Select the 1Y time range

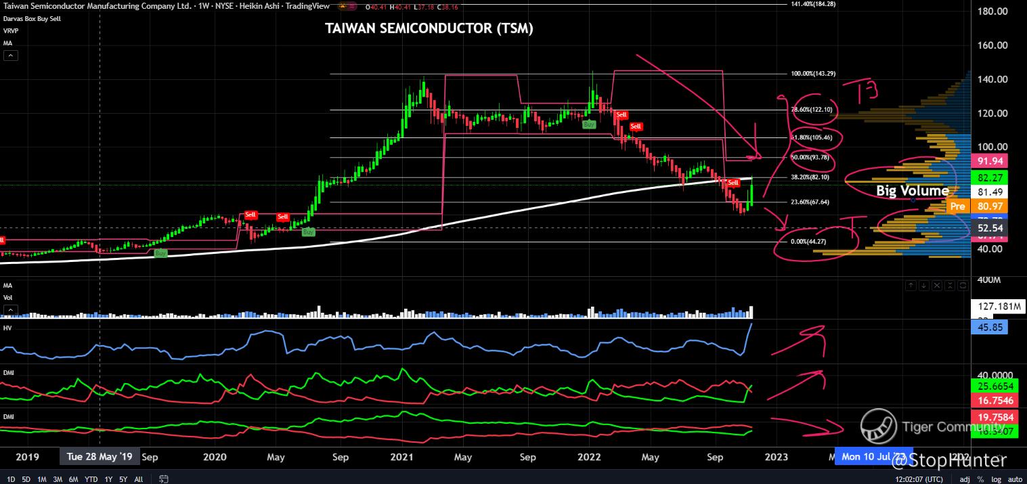[108, 479]
